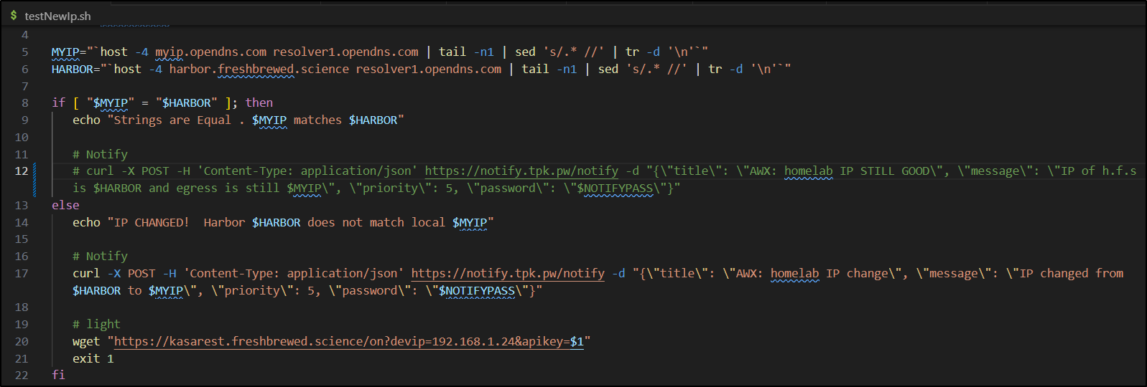Open the notify.tpk.pw link on line 12
The image size is (1147, 387).
click(x=521, y=171)
